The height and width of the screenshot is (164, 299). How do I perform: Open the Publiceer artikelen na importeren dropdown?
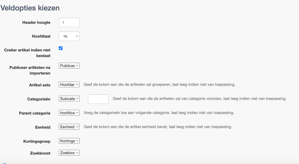69,66
